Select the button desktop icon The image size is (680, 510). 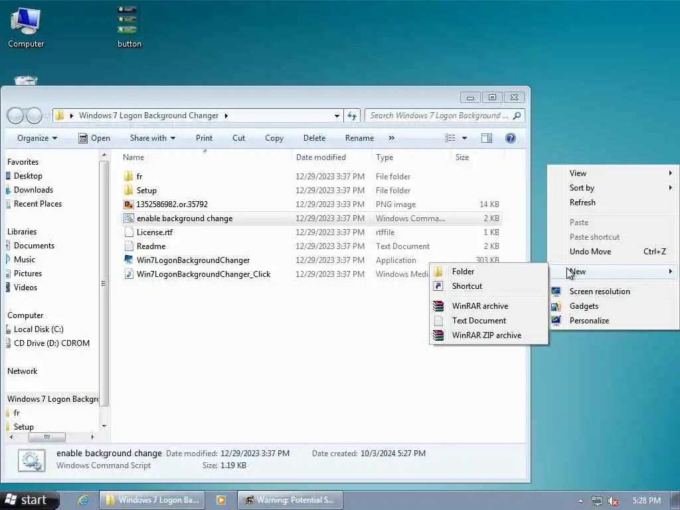[129, 27]
